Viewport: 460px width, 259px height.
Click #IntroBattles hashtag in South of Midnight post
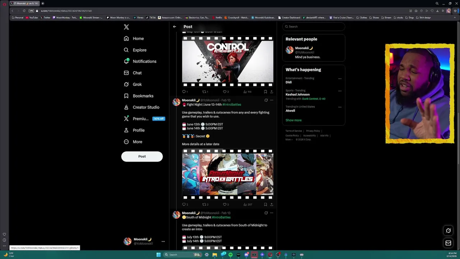click(221, 217)
